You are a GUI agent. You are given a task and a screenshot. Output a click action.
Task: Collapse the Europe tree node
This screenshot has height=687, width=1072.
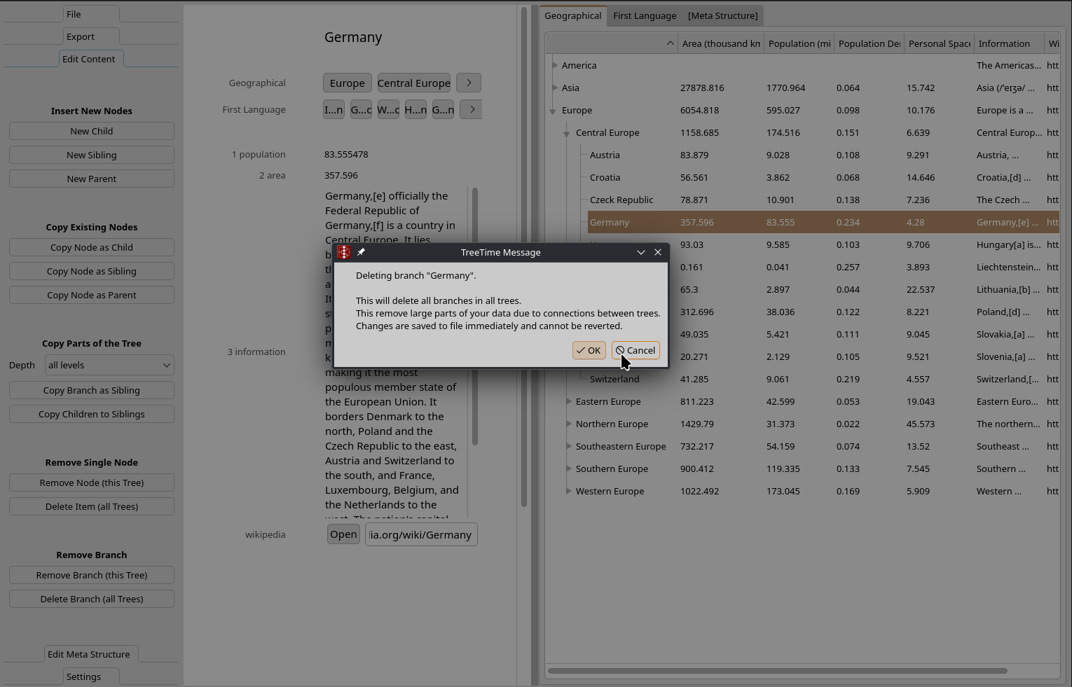pos(553,111)
